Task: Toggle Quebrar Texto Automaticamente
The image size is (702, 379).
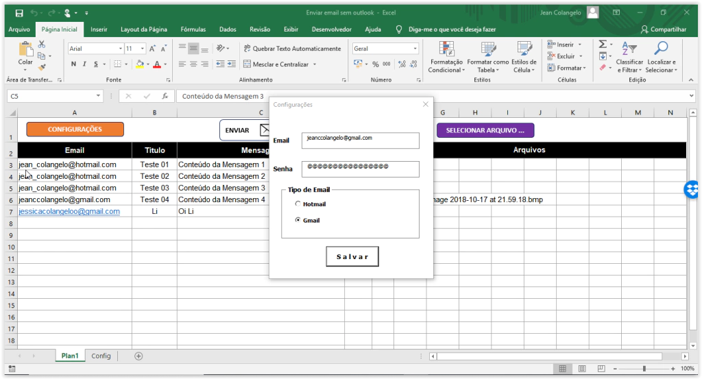Action: (x=291, y=49)
